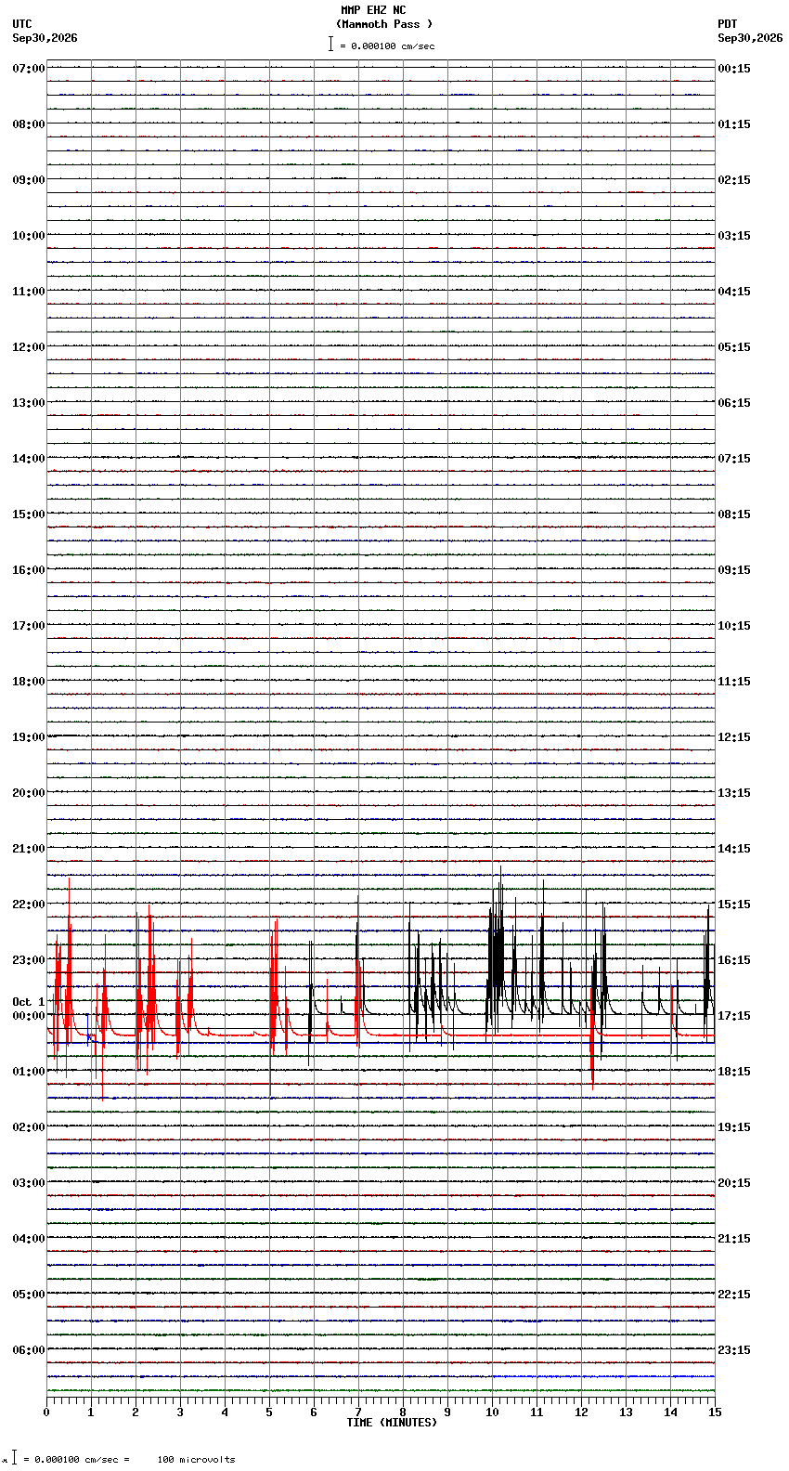This screenshot has height=1471, width=789.
Task: Click the 23:15 PDT time label
Action: pos(734,1350)
